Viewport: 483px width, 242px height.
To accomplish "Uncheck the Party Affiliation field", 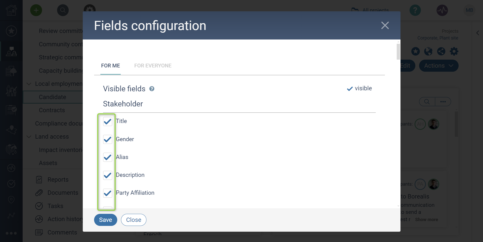I will (x=107, y=193).
